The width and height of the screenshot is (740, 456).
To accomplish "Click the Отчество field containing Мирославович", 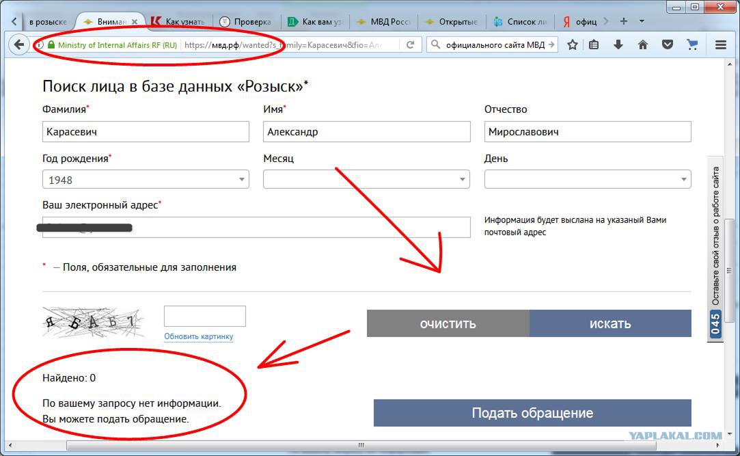I will [x=588, y=132].
